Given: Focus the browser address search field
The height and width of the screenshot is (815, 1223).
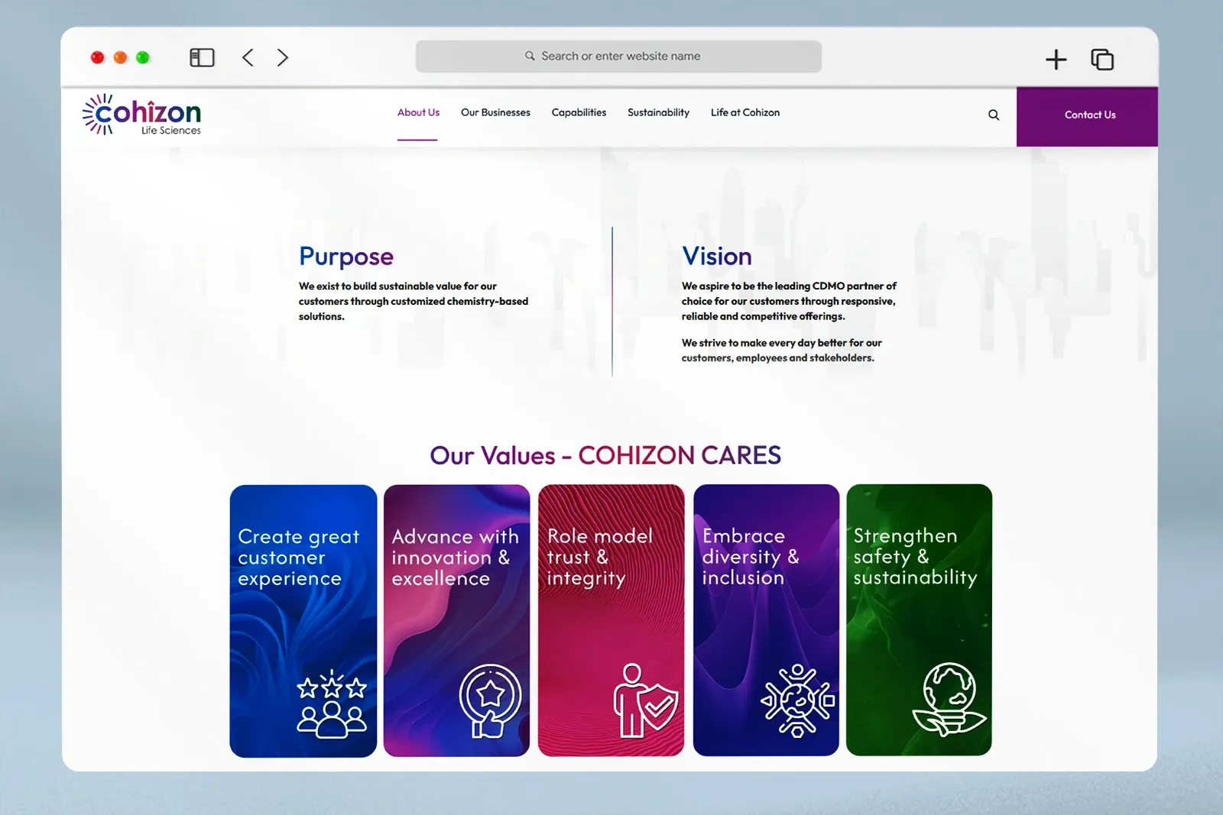Looking at the screenshot, I should pos(618,57).
